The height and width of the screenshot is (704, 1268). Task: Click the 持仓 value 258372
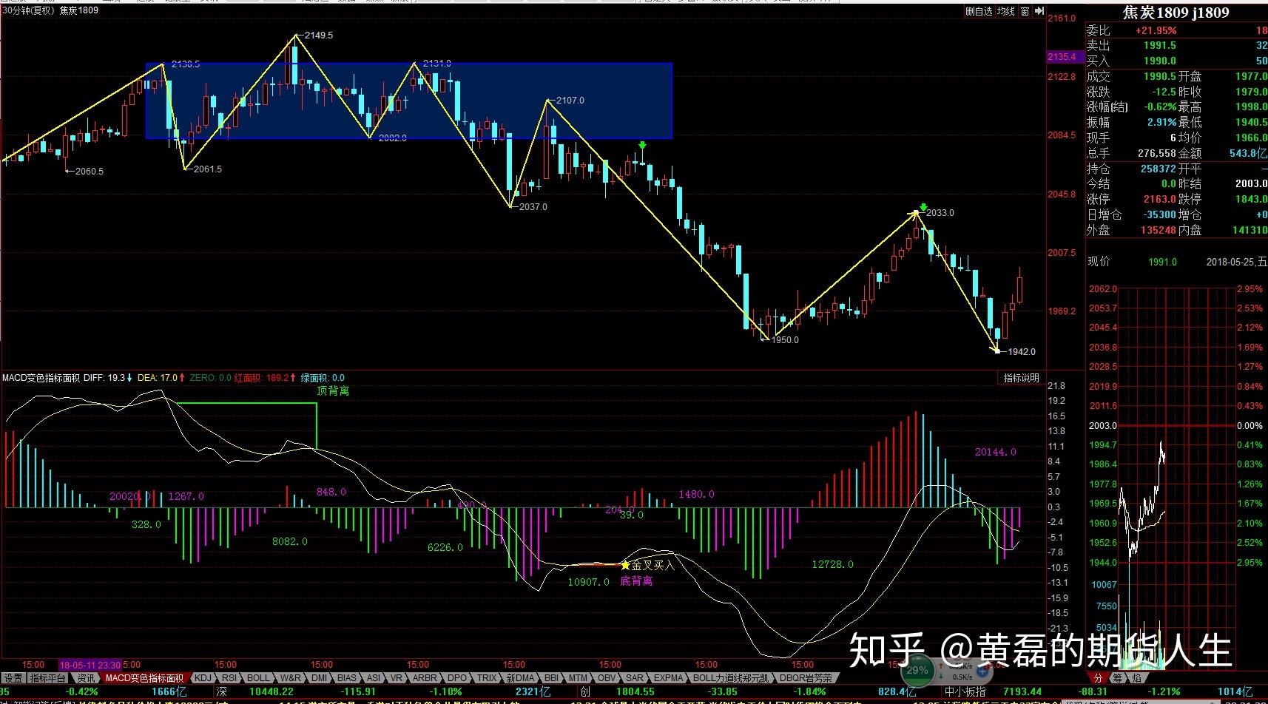tap(1159, 169)
